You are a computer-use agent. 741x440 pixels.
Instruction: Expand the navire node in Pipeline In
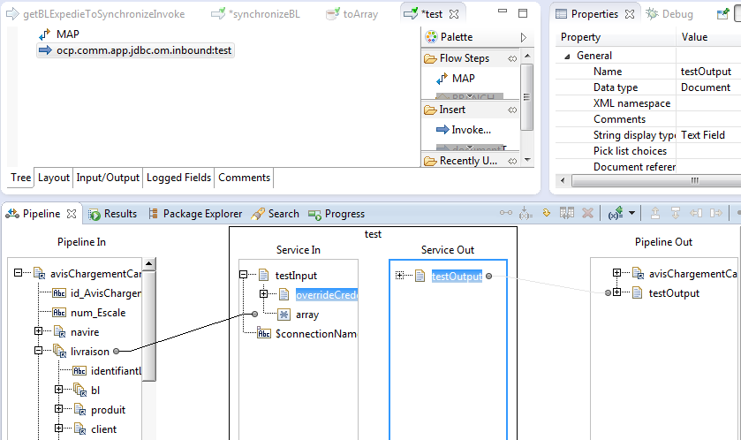pos(38,331)
